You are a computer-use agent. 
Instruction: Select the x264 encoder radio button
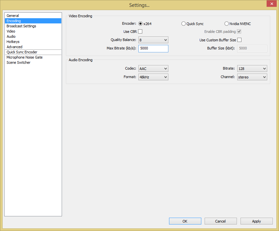click(x=140, y=24)
